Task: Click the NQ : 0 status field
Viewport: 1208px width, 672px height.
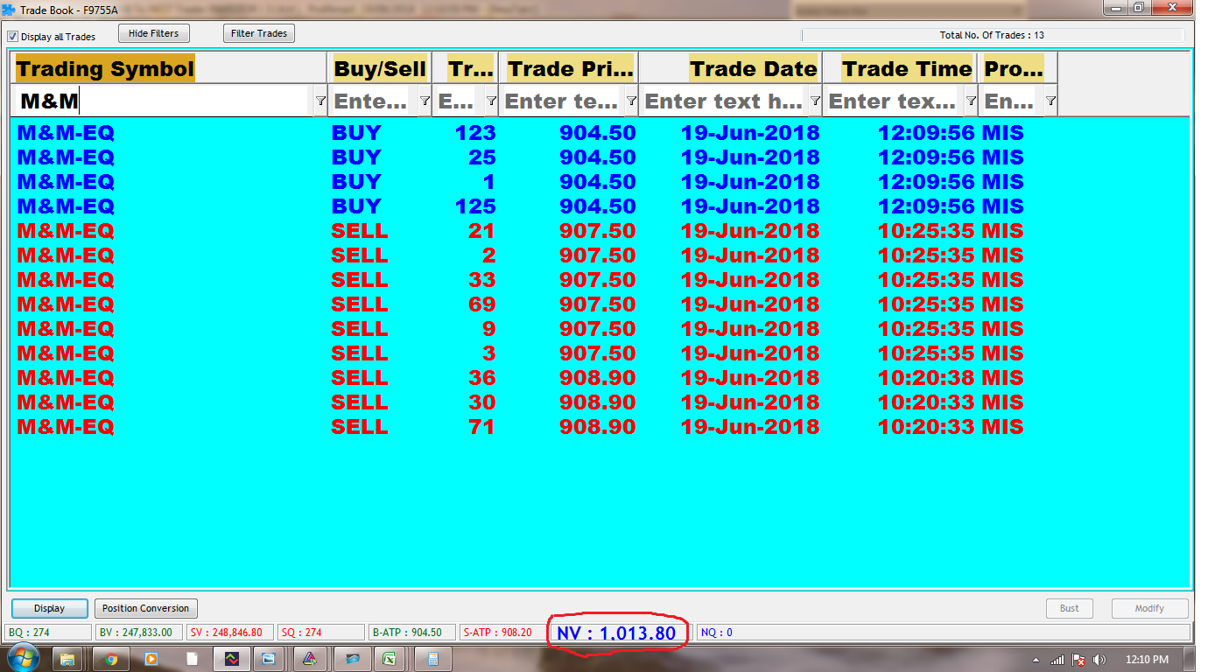Action: click(x=943, y=633)
